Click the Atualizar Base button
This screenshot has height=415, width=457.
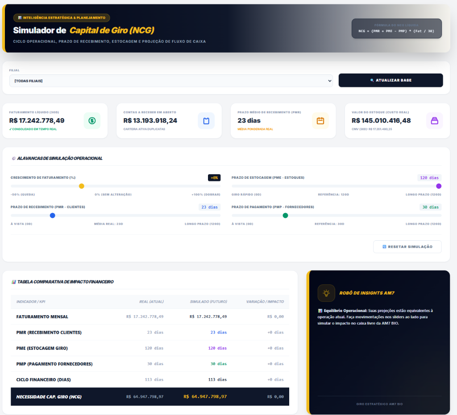point(391,80)
